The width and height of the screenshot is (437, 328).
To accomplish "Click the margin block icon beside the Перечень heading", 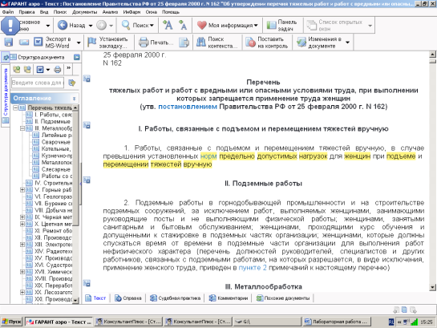I will click(87, 79).
